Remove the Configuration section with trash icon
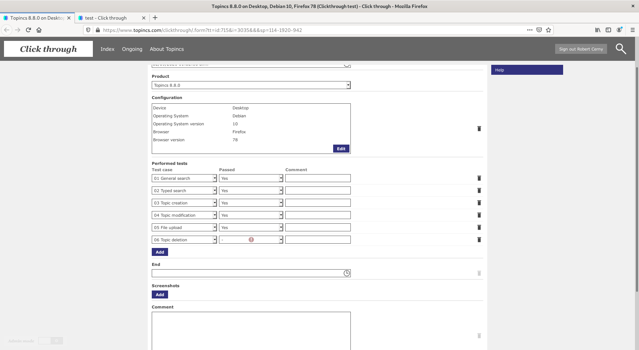The height and width of the screenshot is (350, 639). 479,129
